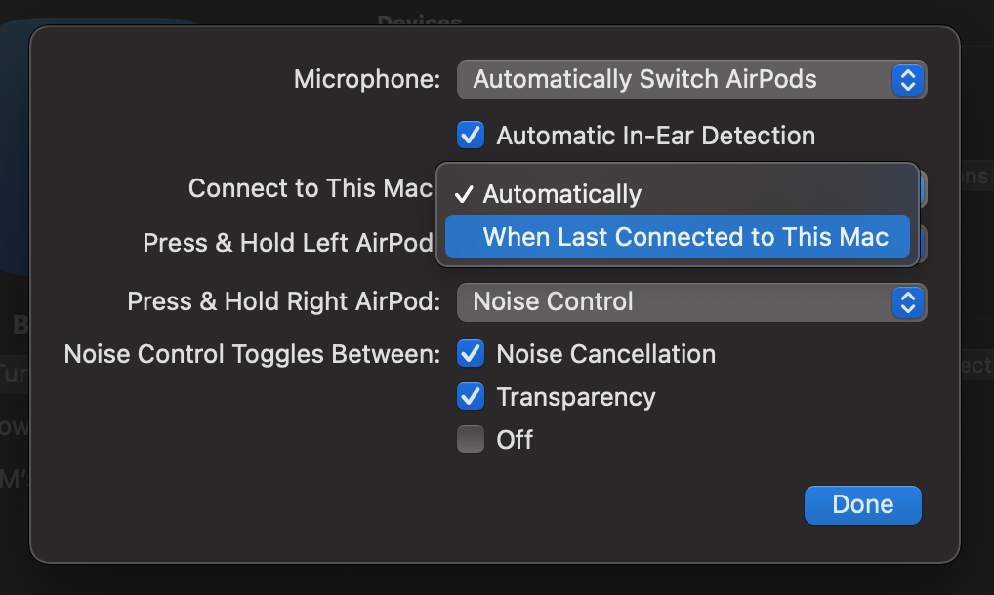Click the Connect to This Mac dropdown chevron
This screenshot has width=994, height=595.
tap(922, 187)
